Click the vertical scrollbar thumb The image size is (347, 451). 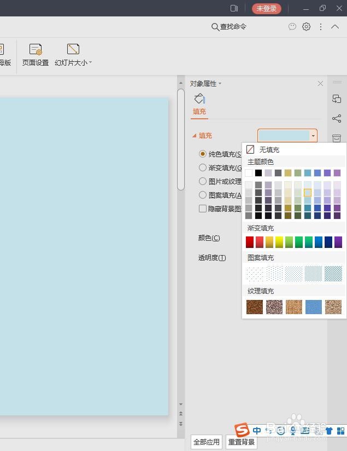[x=181, y=140]
